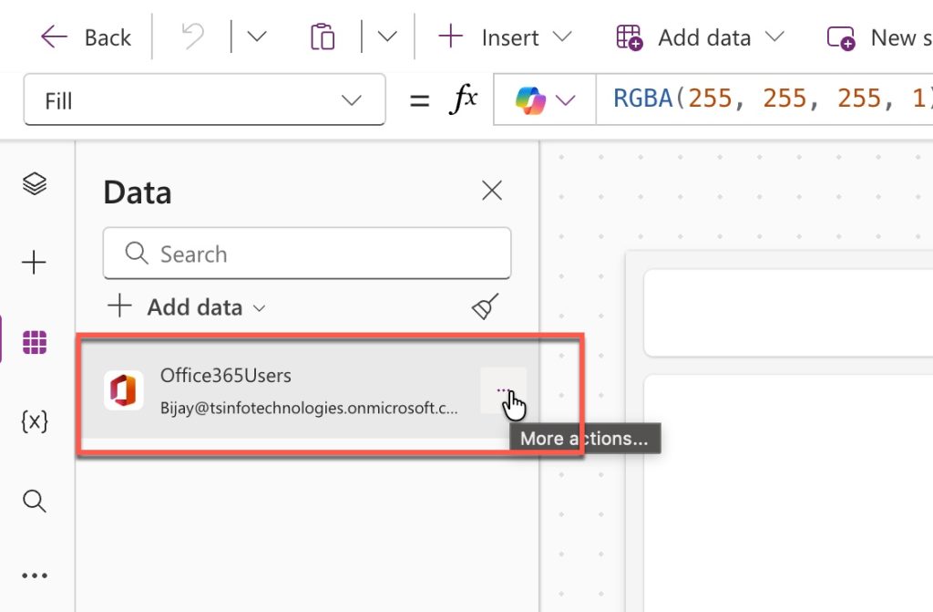Click the Undo icon in the toolbar
Screen dimensions: 933x612
[x=192, y=37]
